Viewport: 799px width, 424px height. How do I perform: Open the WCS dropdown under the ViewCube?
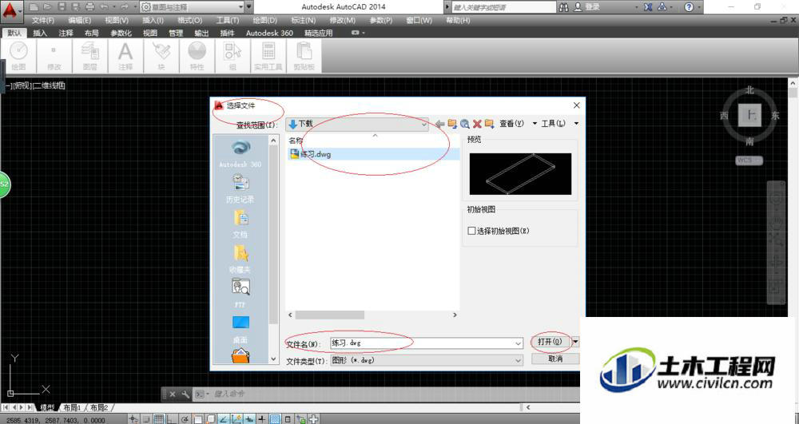pyautogui.click(x=749, y=160)
